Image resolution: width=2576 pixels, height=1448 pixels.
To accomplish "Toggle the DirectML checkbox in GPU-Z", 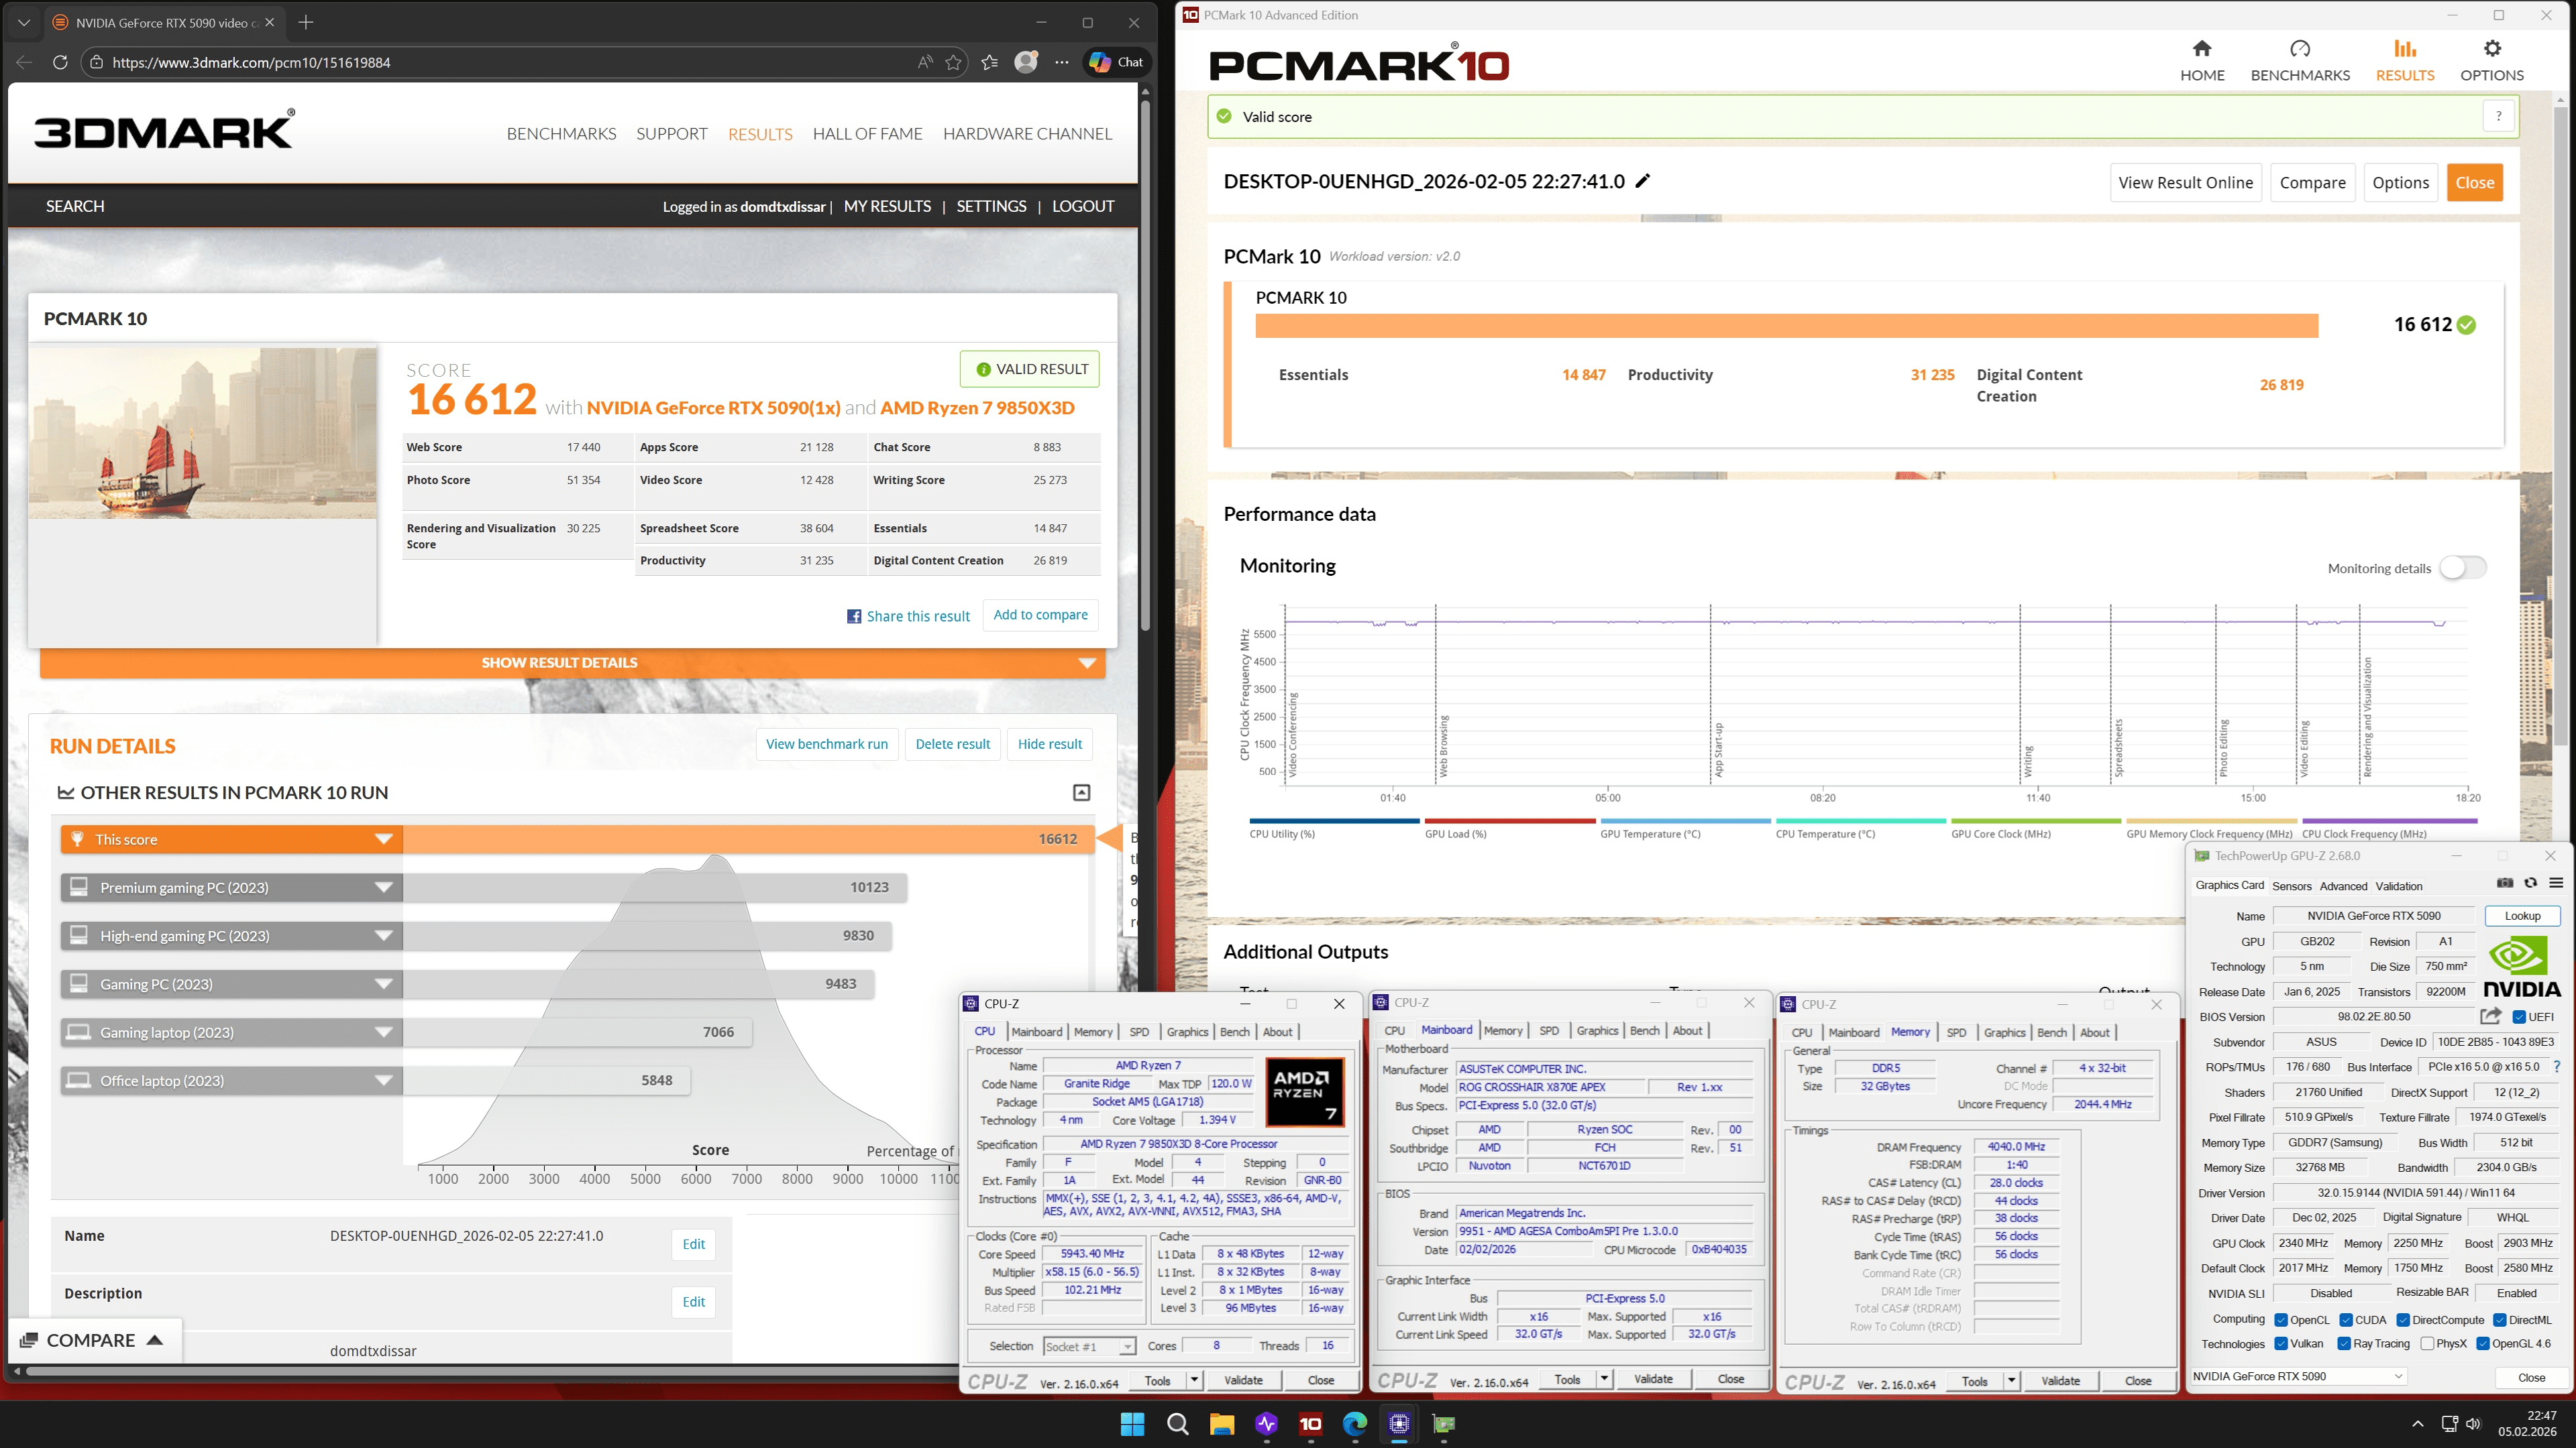I will [x=2499, y=1320].
